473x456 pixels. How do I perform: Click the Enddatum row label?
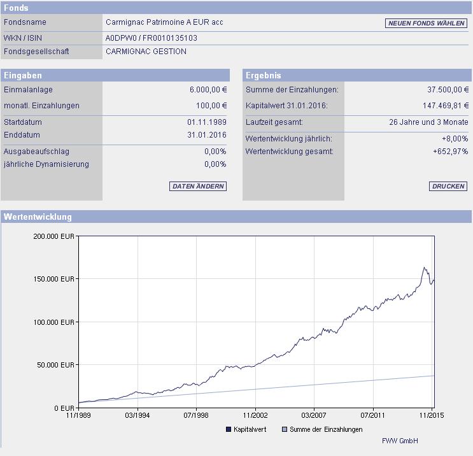coord(22,134)
